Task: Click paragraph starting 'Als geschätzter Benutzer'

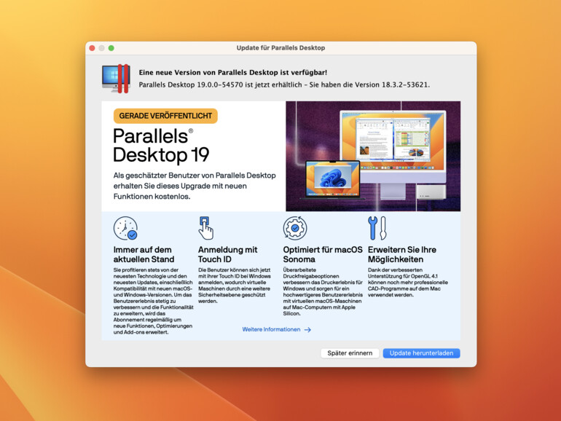Action: tap(195, 186)
